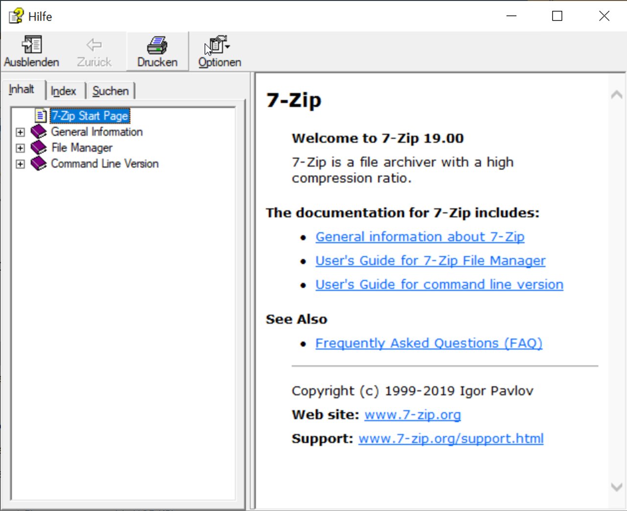Open the Frequently Asked Questions (FAQ) link
This screenshot has height=511, width=627.
pyautogui.click(x=429, y=344)
